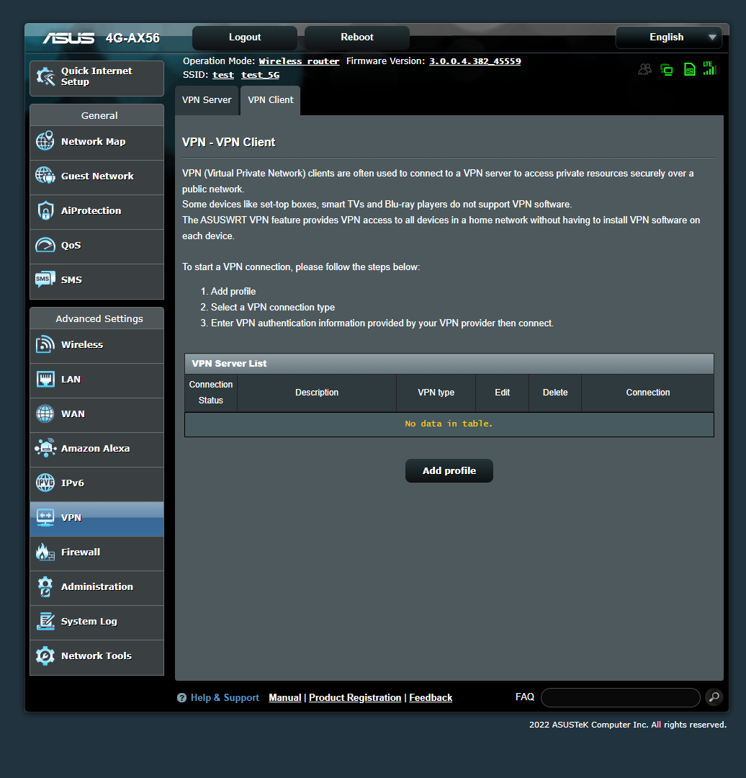Open the Manual link
The height and width of the screenshot is (778, 746).
pyautogui.click(x=284, y=697)
